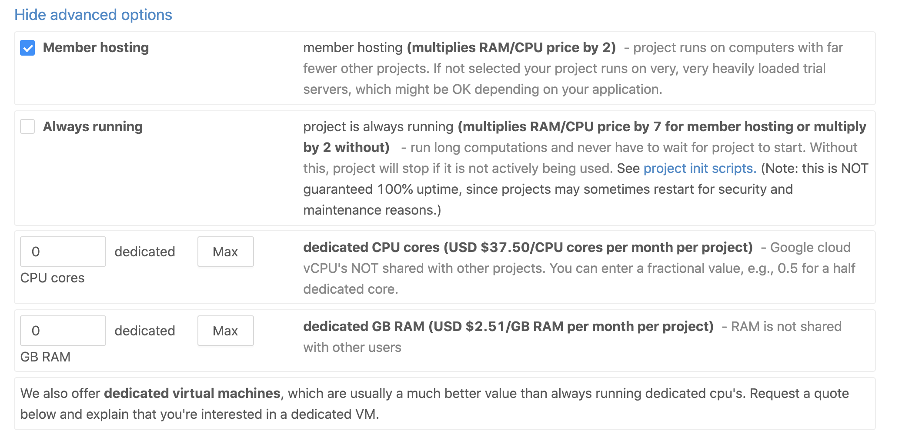Click the "GB RAM" unit label
Viewport: 902px width, 444px height.
(45, 357)
